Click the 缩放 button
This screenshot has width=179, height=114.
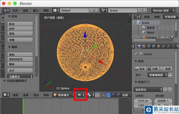click(20, 33)
